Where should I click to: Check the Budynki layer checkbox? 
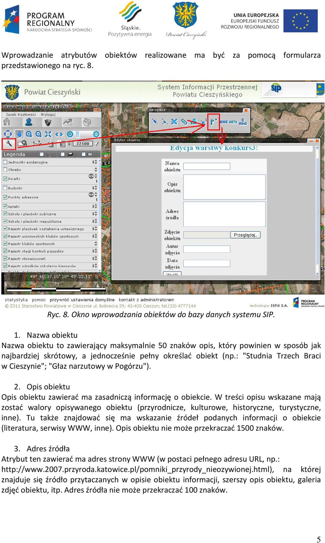(x=5, y=188)
